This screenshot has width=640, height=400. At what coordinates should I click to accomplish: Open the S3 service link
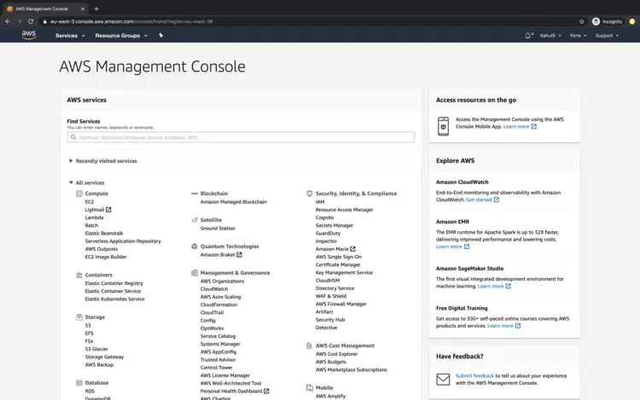(88, 326)
